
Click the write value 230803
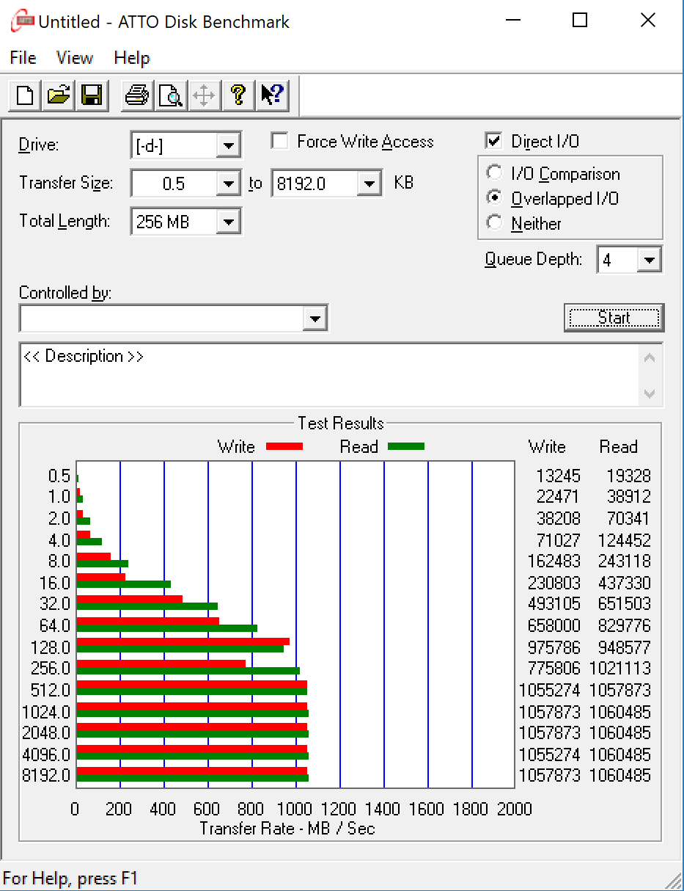[x=554, y=583]
